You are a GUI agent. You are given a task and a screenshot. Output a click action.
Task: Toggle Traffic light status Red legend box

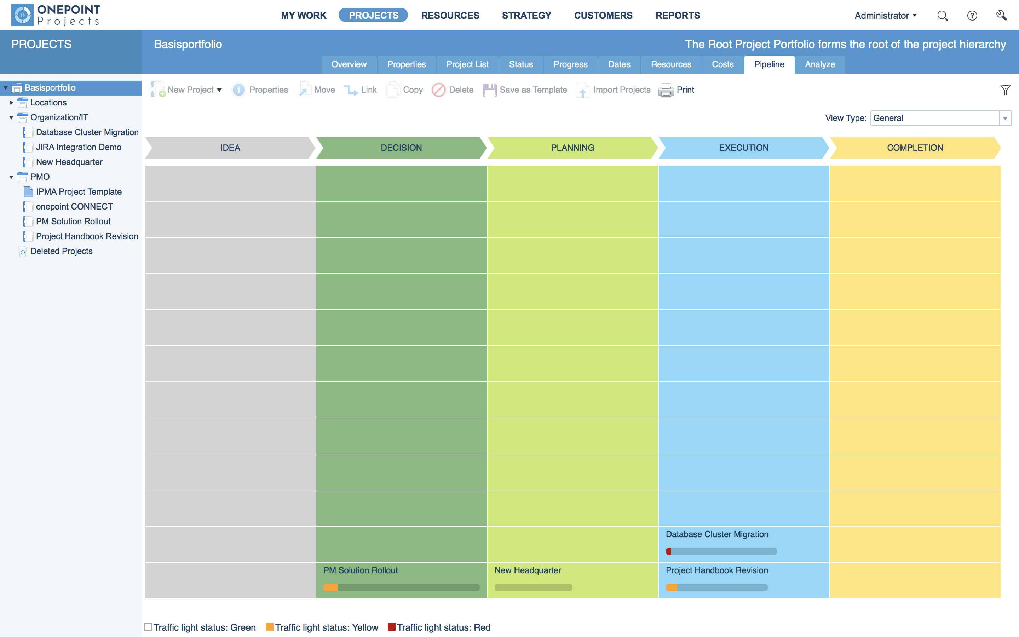392,627
